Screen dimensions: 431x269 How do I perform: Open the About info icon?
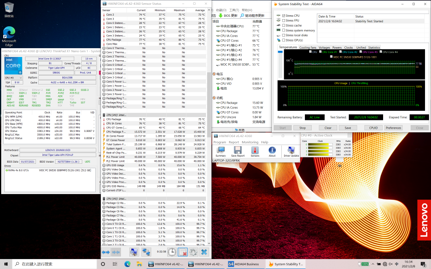pyautogui.click(x=272, y=151)
